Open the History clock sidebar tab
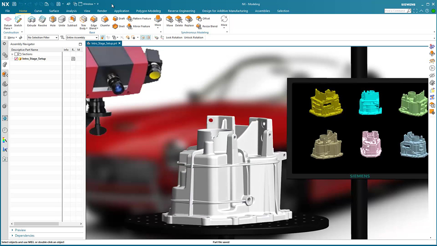This screenshot has width=437, height=246. 5,130
